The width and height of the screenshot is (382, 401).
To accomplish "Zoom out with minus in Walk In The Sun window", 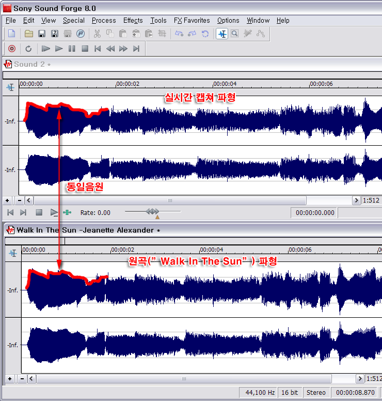I will [22, 379].
